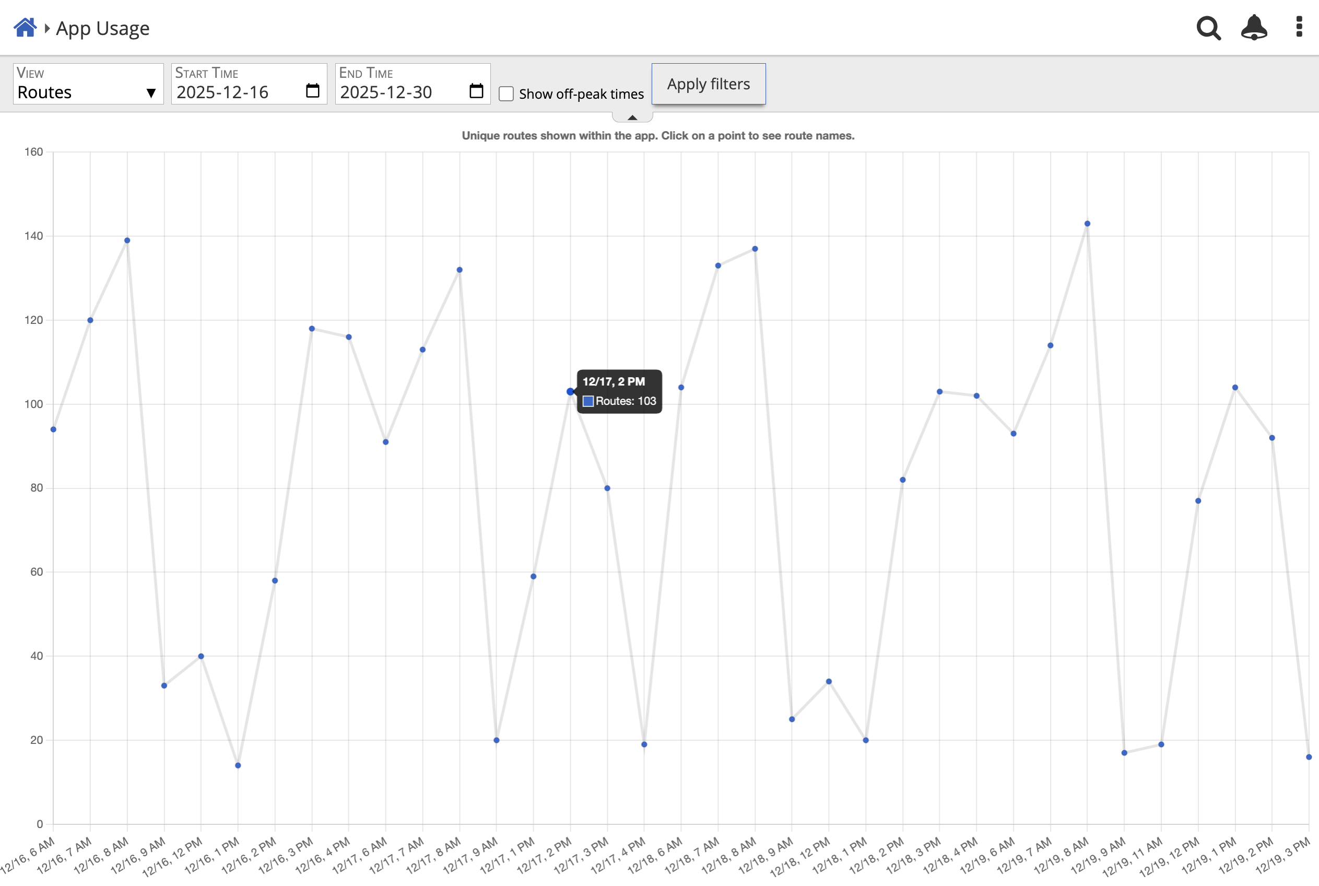Click the home icon in breadcrumb
Image resolution: width=1319 pixels, height=886 pixels.
pos(25,27)
